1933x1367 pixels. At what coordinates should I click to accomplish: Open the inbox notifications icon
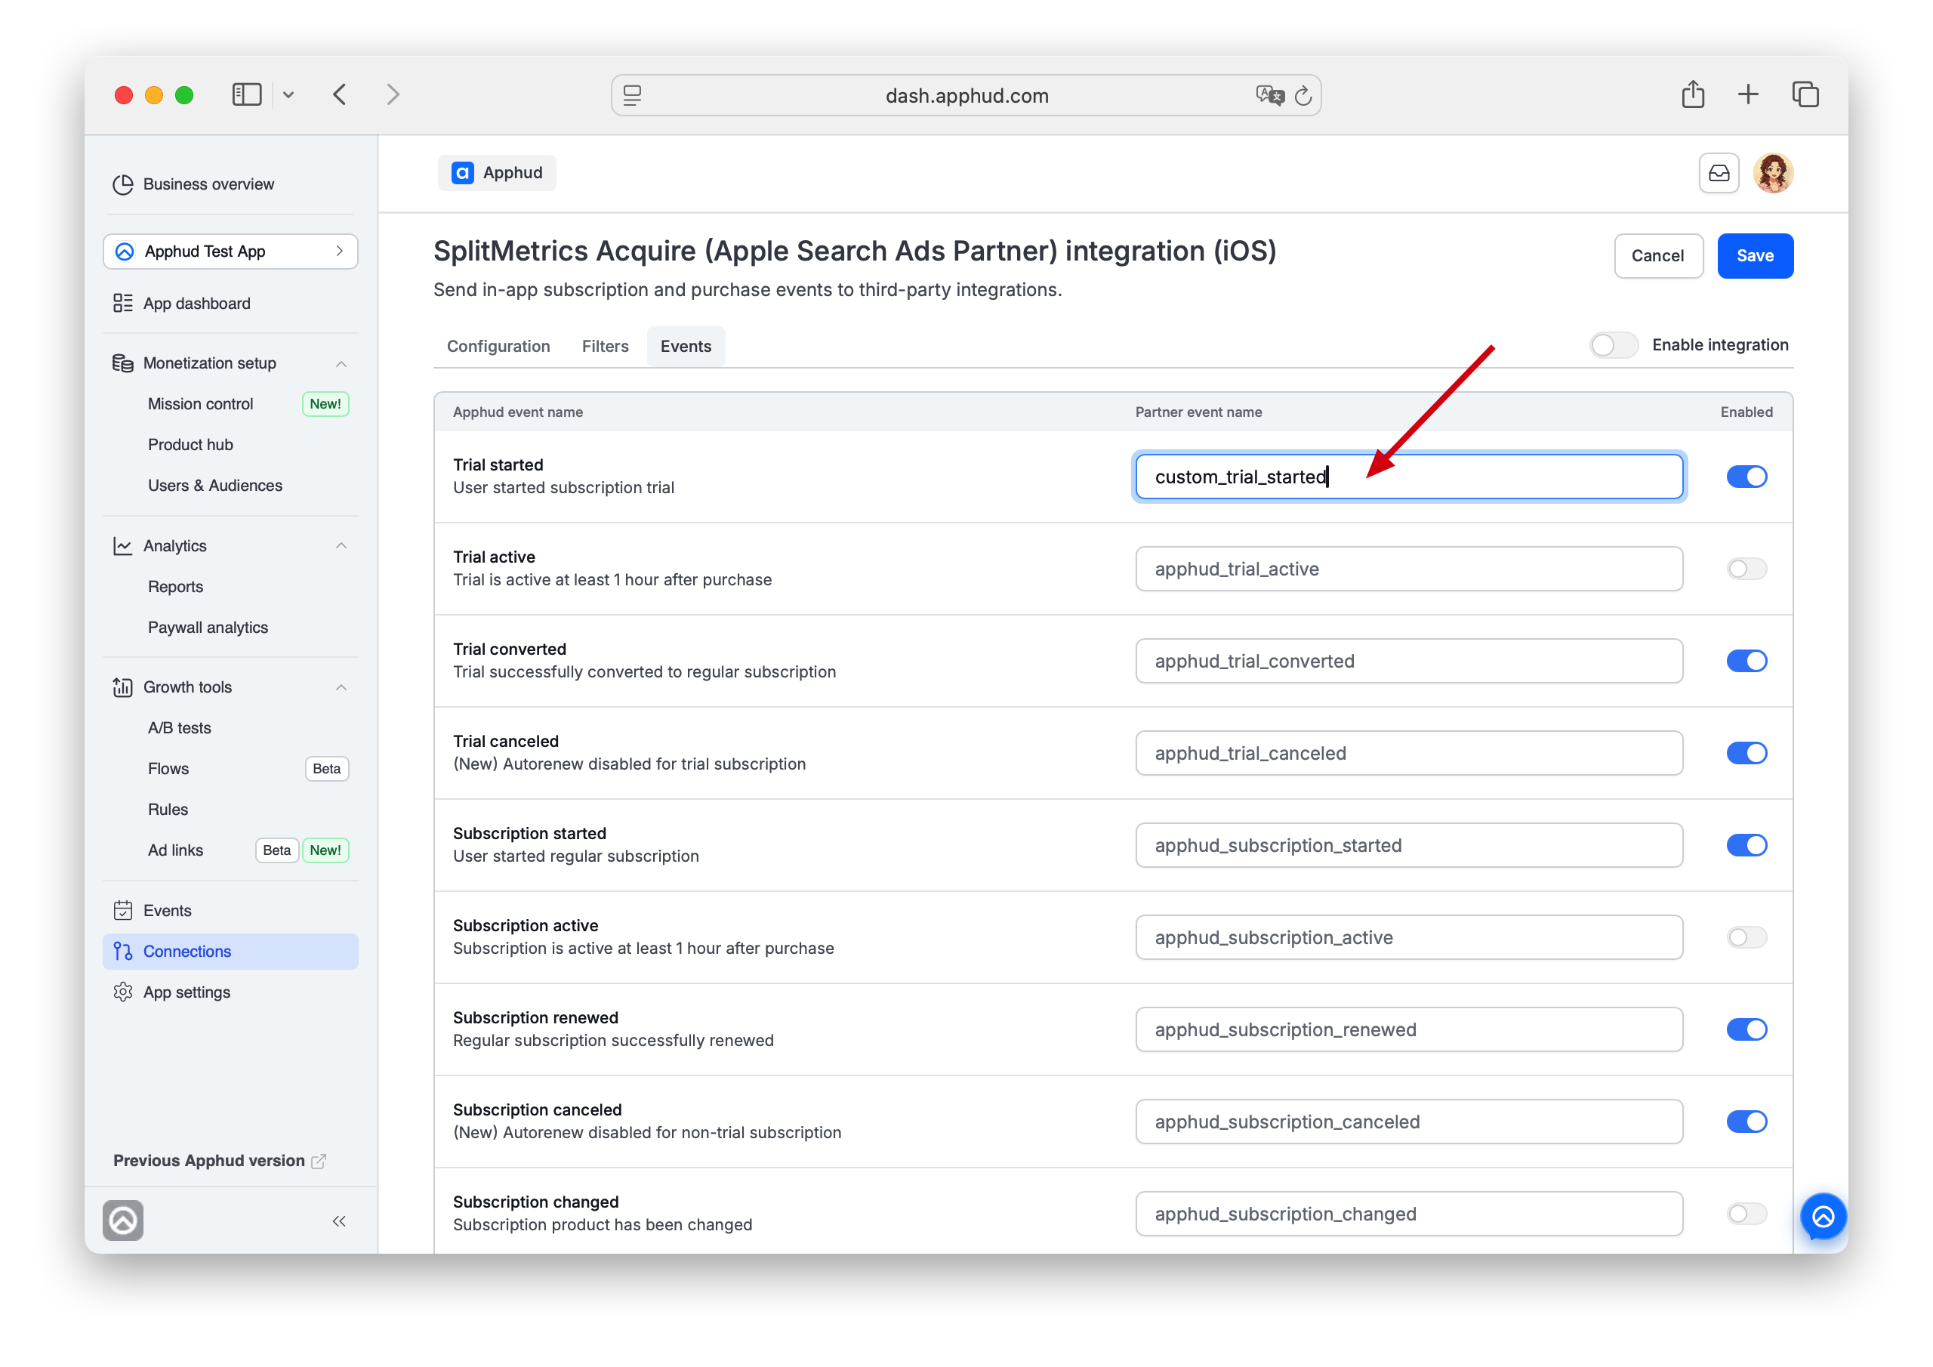point(1719,174)
